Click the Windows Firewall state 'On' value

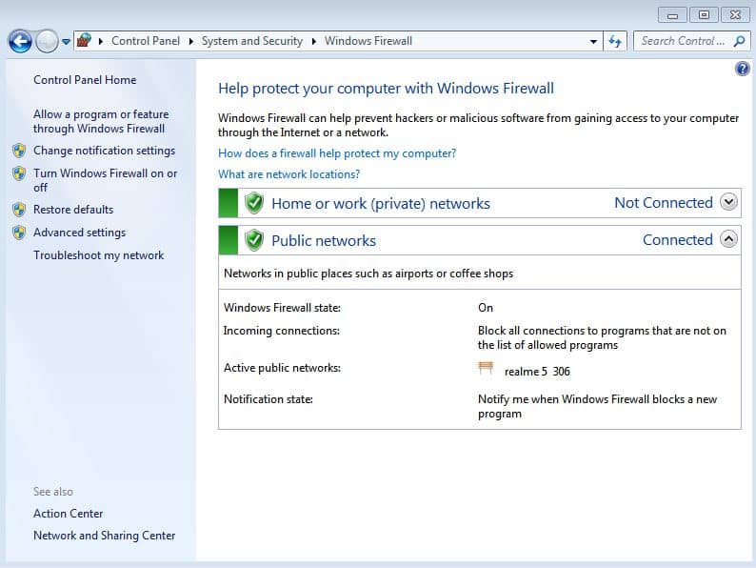(486, 308)
